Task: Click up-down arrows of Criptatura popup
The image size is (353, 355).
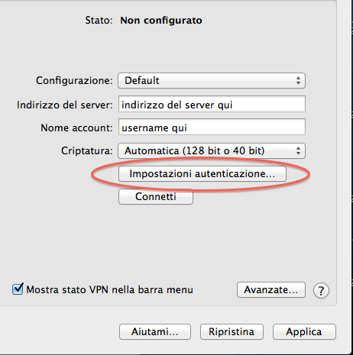Action: (298, 151)
